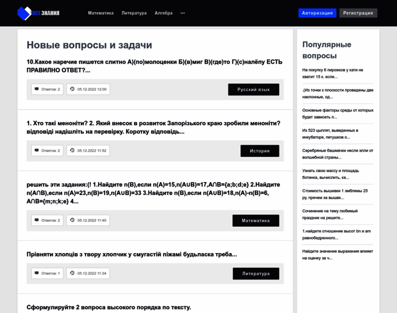The image size is (397, 313).
Task: Open question about меноніти Запорізького краю
Action: [154, 127]
